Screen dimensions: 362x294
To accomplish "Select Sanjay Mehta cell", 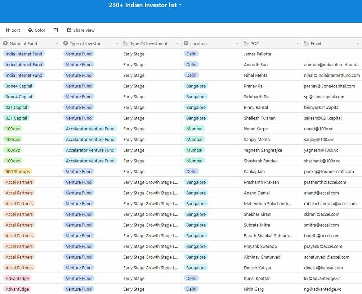I will click(272, 140).
